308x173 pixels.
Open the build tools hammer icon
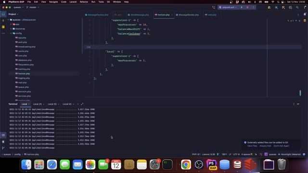283,8
